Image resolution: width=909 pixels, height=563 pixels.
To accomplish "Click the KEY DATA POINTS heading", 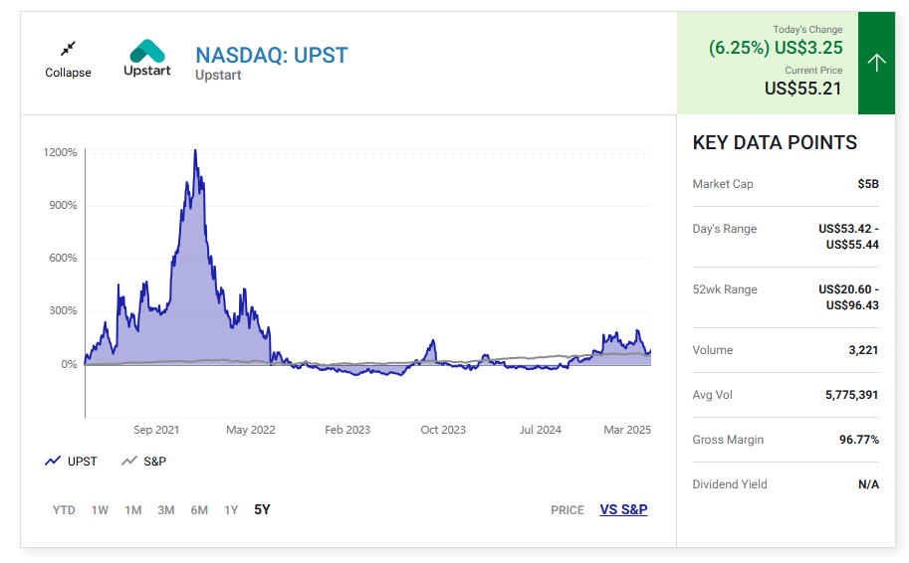I will (x=775, y=142).
